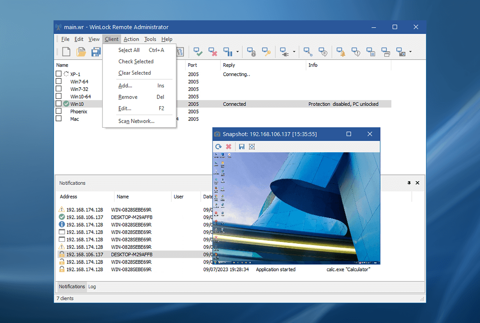This screenshot has width=480, height=323.
Task: Open the Help menu
Action: pyautogui.click(x=167, y=39)
